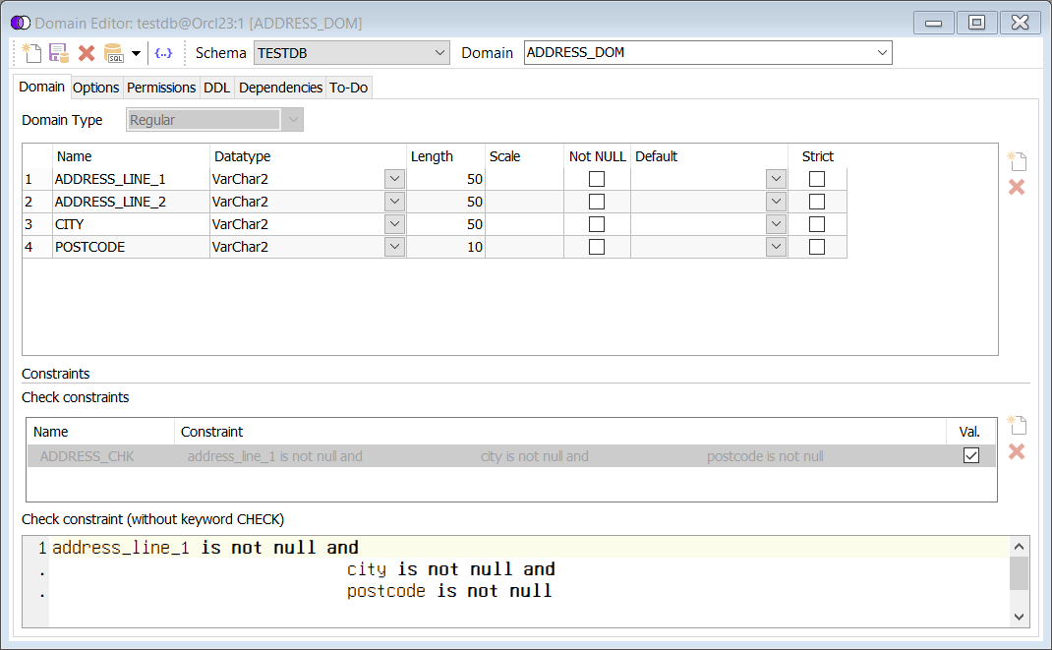1052x650 pixels.
Task: Add new column with icon beside columns grid
Action: [x=1017, y=161]
